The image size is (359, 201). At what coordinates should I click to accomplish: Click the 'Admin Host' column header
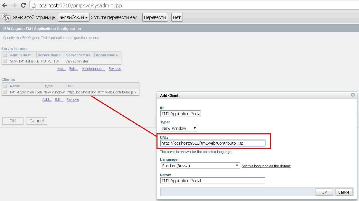(20, 55)
